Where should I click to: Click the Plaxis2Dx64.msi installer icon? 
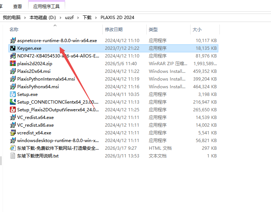[x=13, y=71]
